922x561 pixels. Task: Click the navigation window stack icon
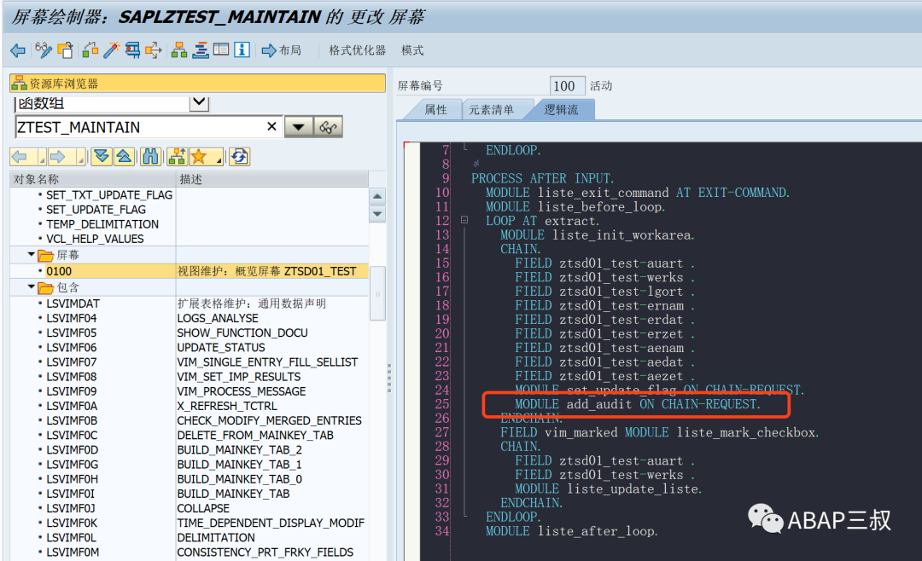[201, 50]
